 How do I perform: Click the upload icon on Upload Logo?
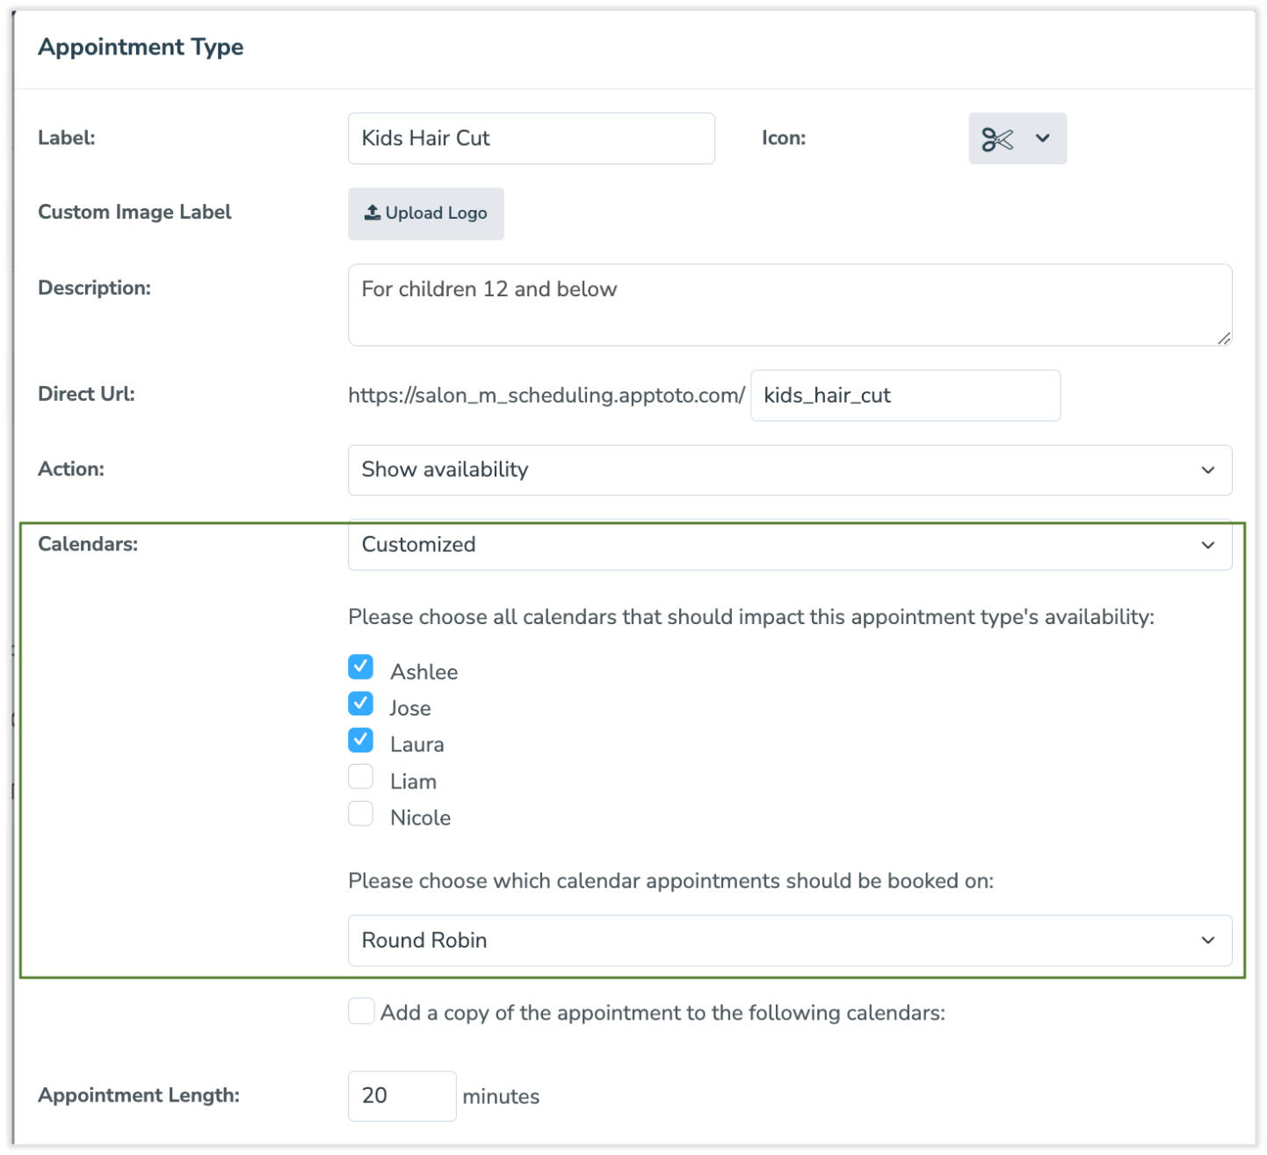373,213
